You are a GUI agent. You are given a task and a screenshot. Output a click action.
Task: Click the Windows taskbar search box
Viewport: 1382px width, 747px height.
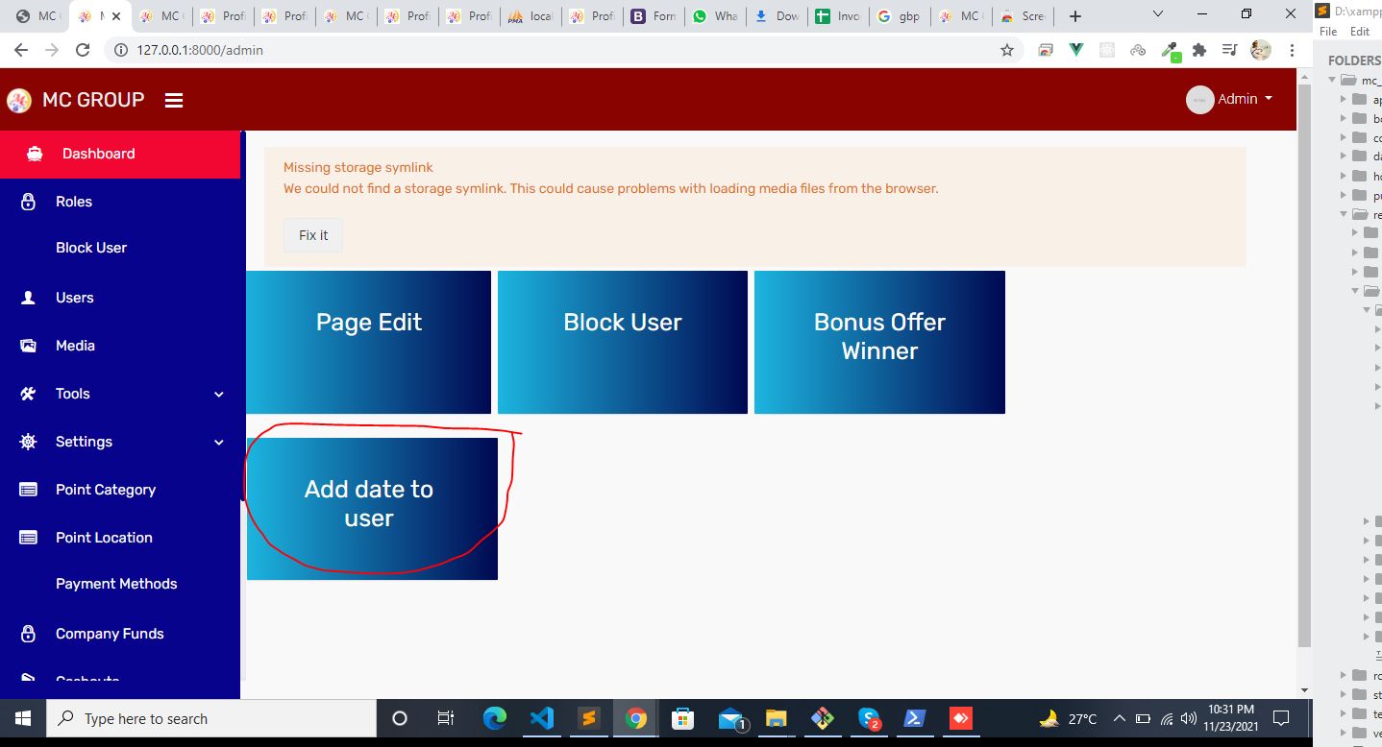click(x=211, y=718)
